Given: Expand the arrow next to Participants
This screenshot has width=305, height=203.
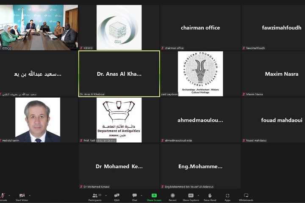Looking at the screenshot, I should 105,195.
